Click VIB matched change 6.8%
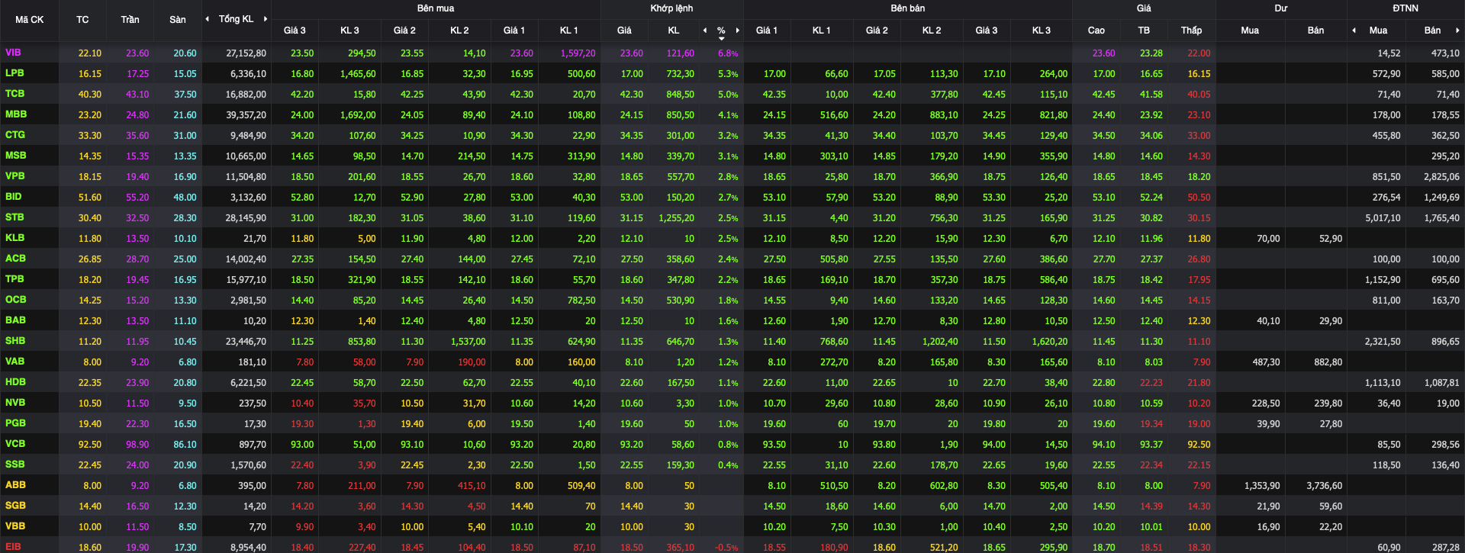1465x553 pixels. 728,53
